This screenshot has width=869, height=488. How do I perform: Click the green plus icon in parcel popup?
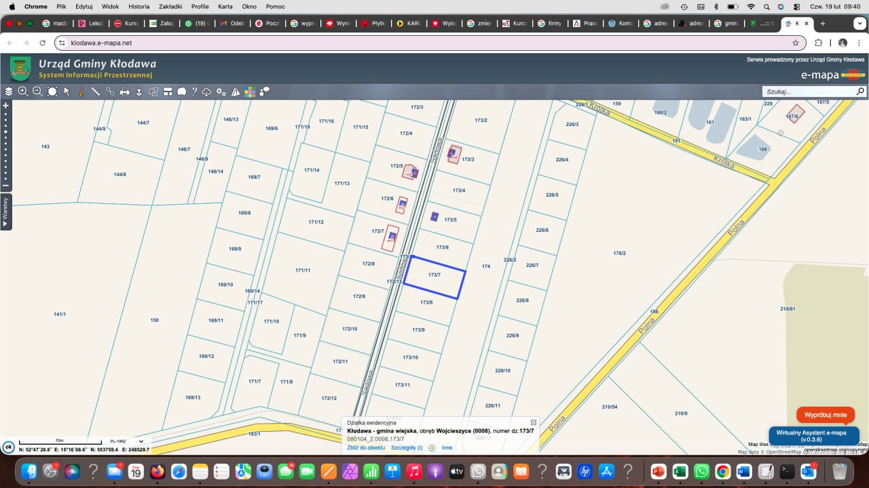tap(432, 448)
